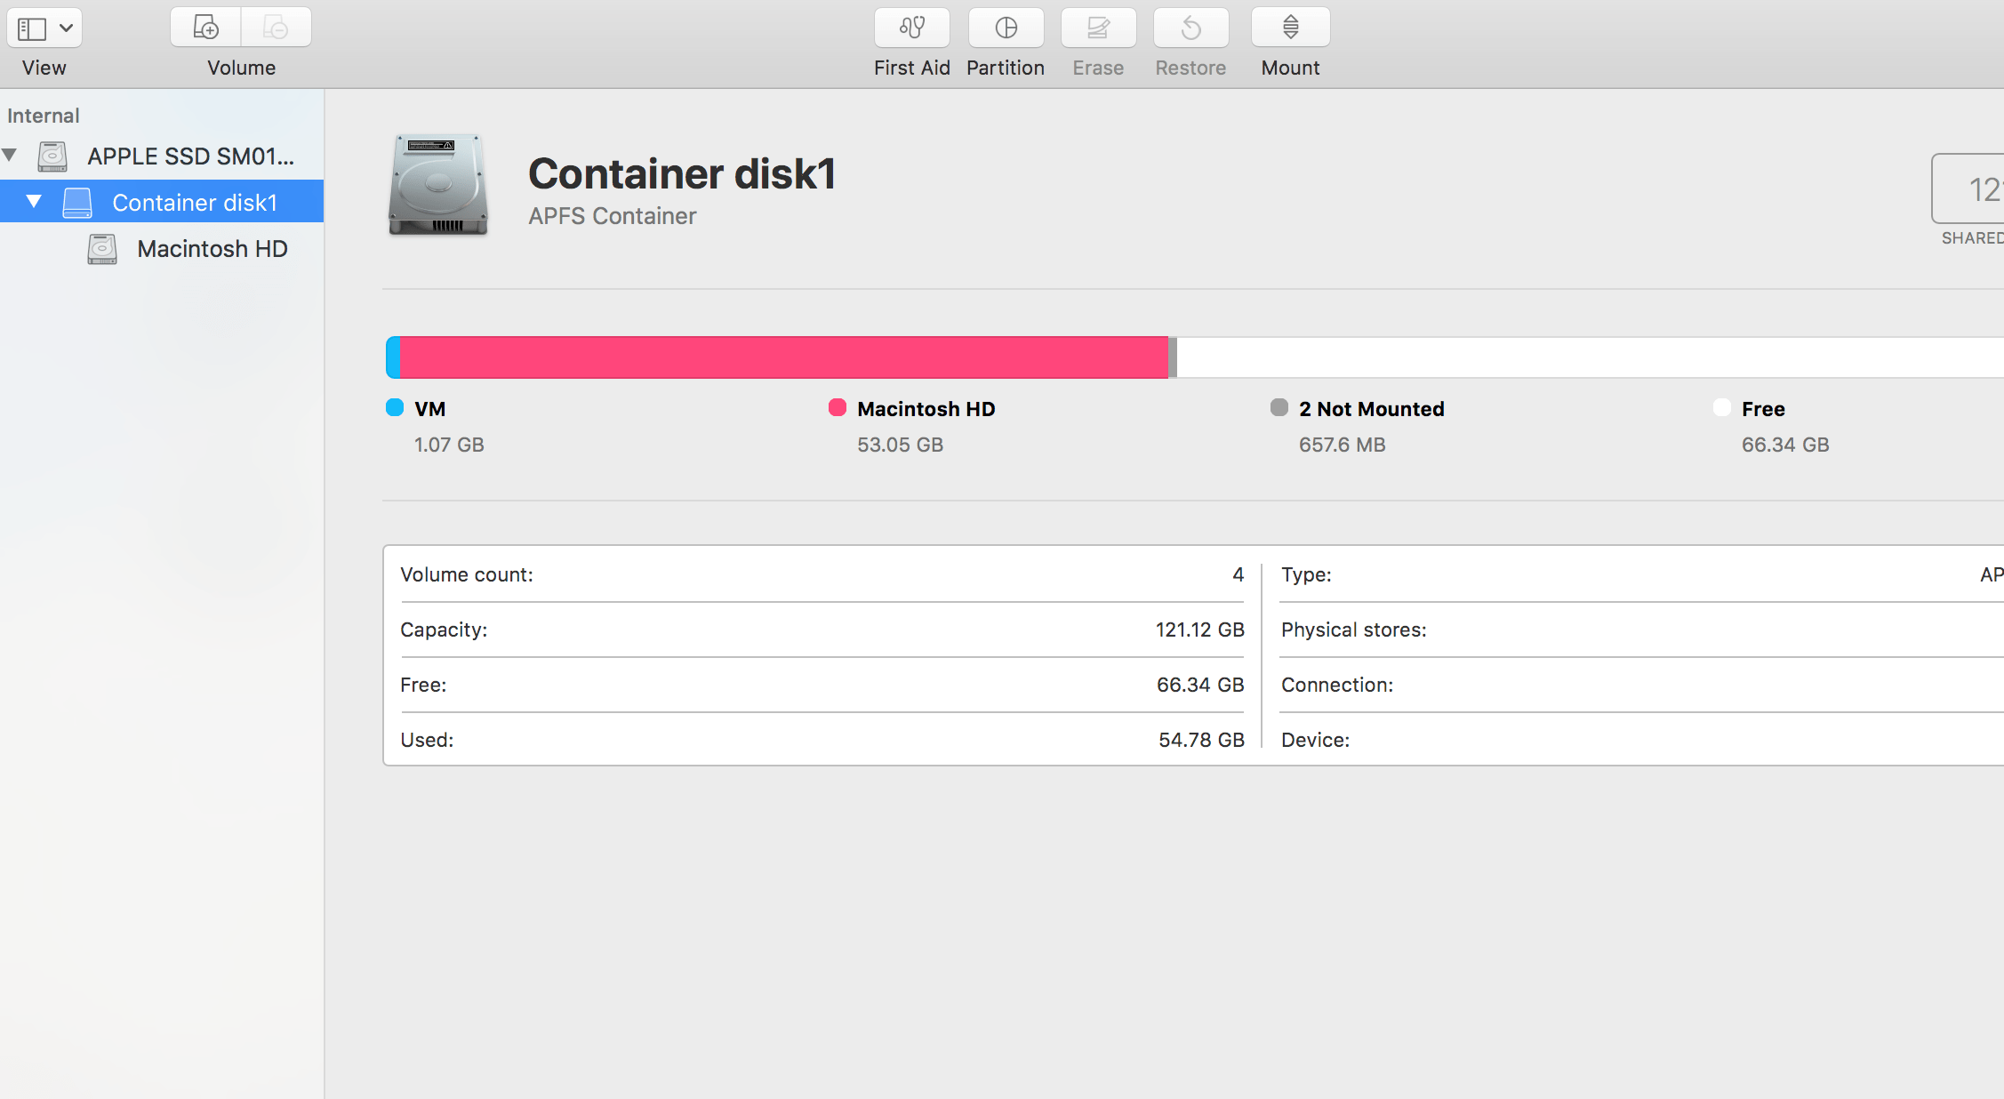This screenshot has width=2004, height=1099.
Task: Open the Partition tool
Action: 1006,28
